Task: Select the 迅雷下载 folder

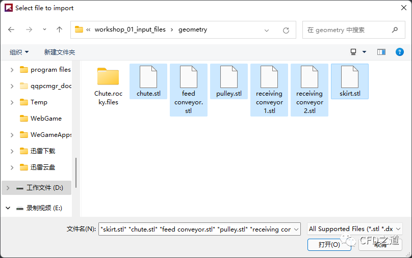Action: 37,151
